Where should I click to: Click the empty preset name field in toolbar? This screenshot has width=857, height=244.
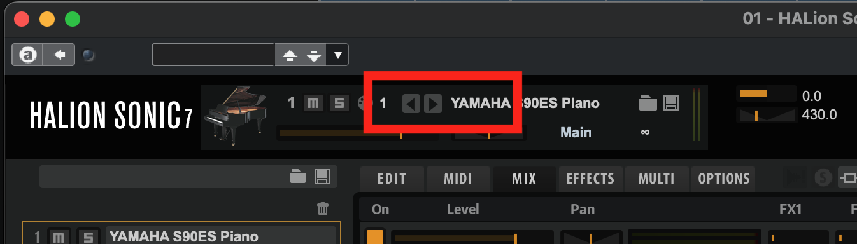[213, 55]
